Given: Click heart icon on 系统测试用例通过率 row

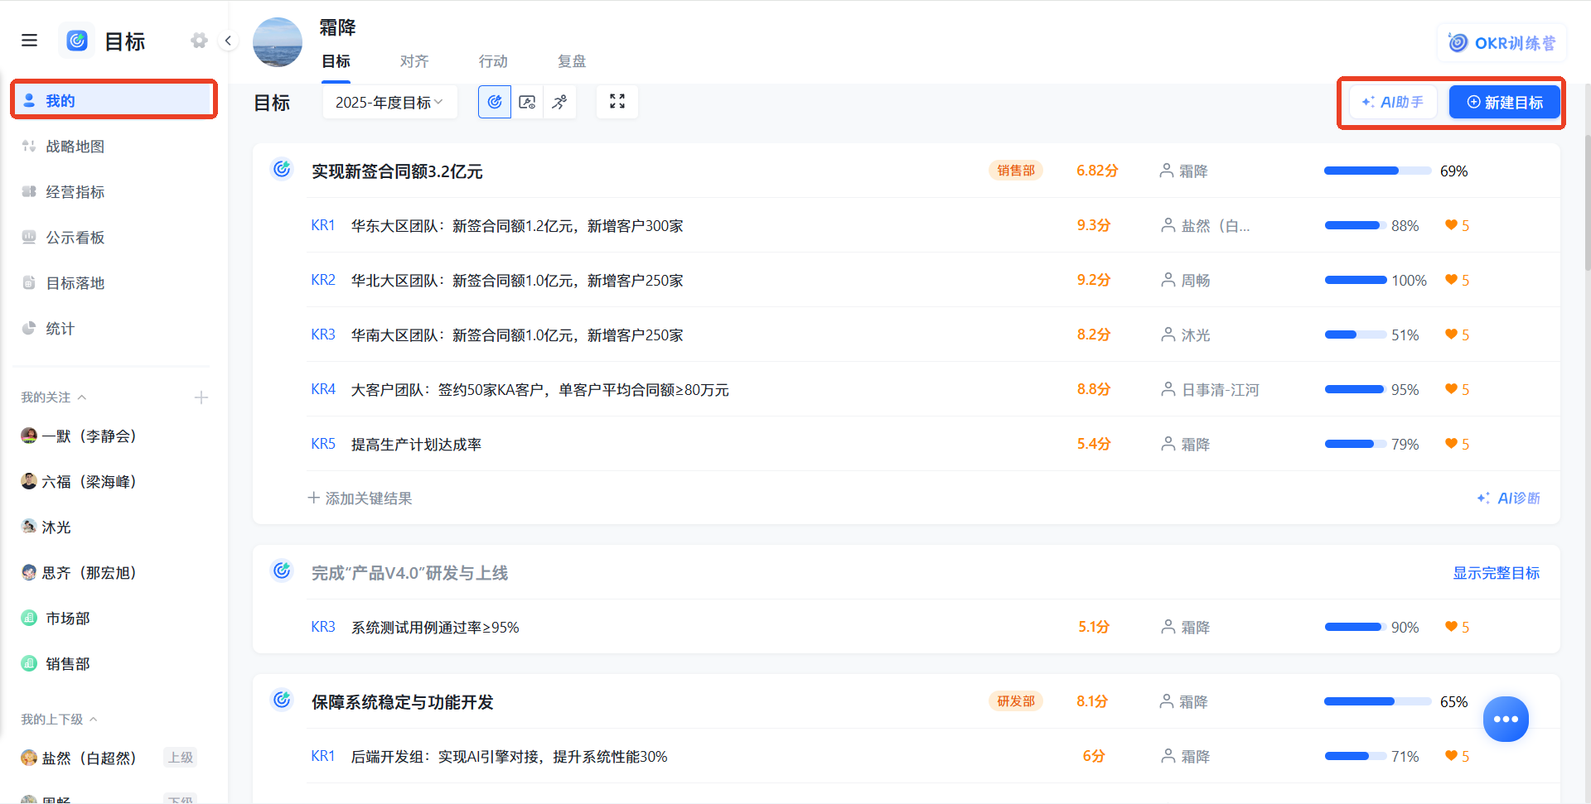Looking at the screenshot, I should [x=1451, y=627].
